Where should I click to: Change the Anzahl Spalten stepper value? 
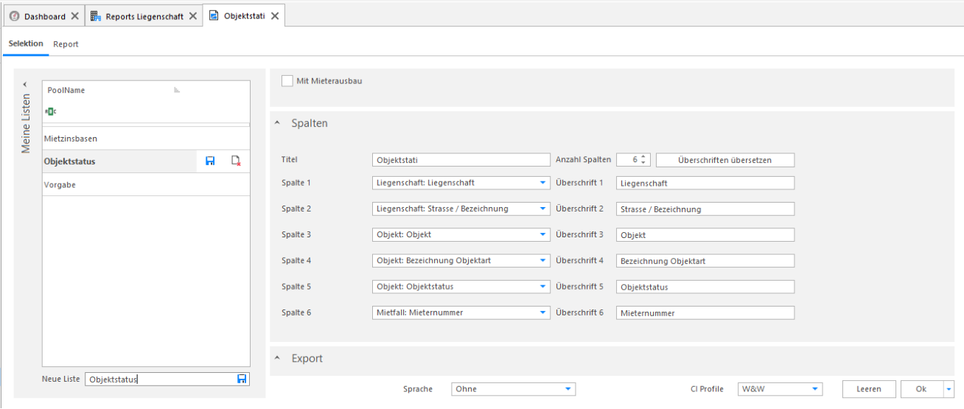[x=643, y=160]
